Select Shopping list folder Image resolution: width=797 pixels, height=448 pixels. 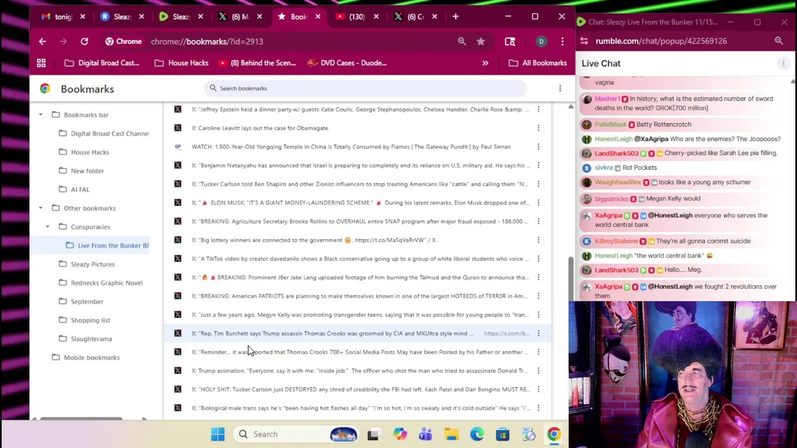point(84,320)
